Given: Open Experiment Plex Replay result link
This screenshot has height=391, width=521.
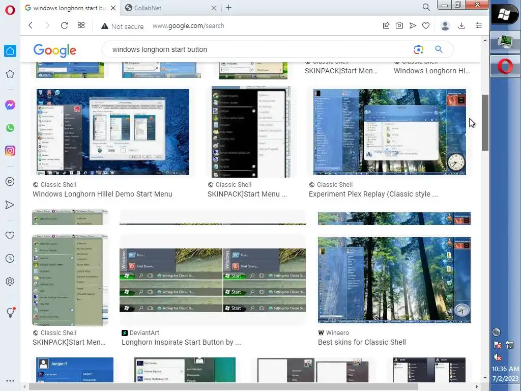Looking at the screenshot, I should pos(373,194).
